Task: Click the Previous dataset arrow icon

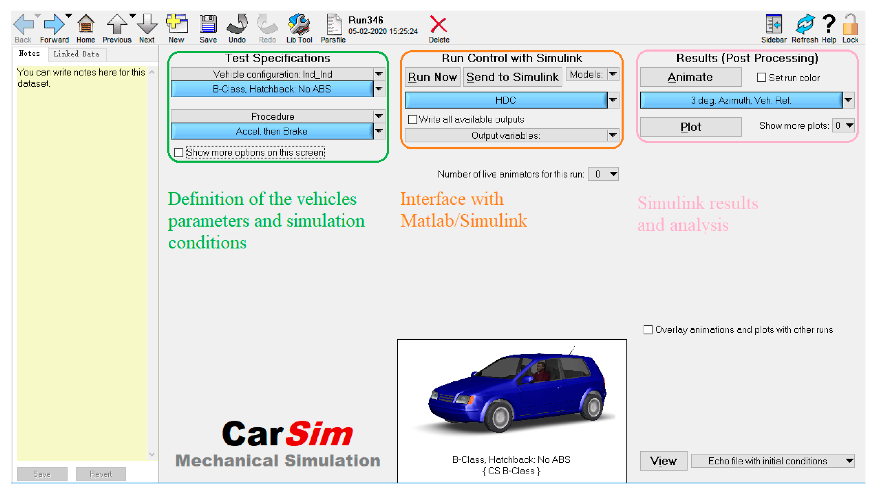Action: 117,24
